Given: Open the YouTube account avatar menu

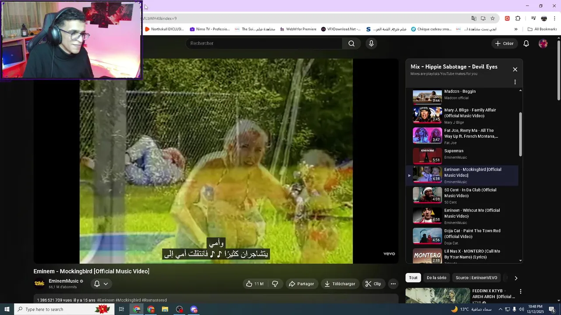Looking at the screenshot, I should pyautogui.click(x=543, y=43).
